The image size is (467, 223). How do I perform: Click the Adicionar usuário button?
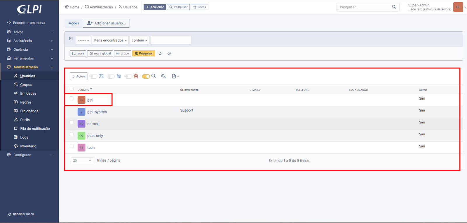click(106, 23)
